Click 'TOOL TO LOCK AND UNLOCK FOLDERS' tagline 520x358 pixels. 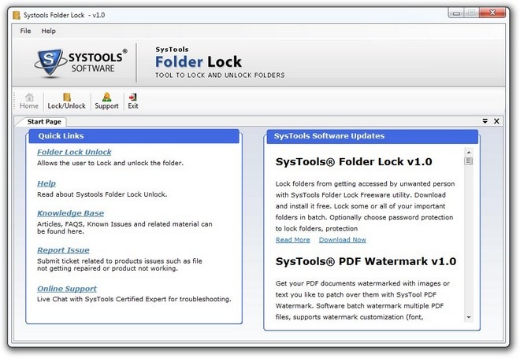(x=220, y=76)
